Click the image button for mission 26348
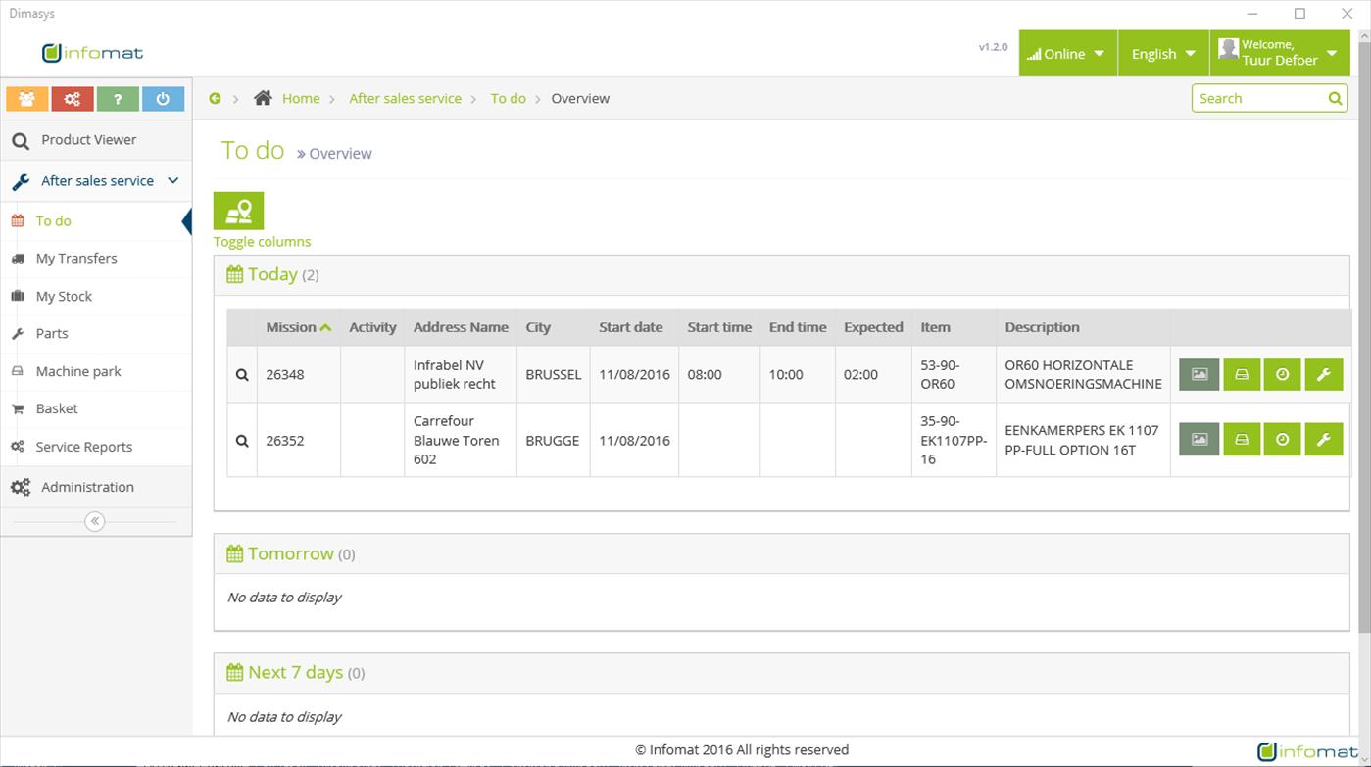The height and width of the screenshot is (767, 1371). pyautogui.click(x=1200, y=374)
